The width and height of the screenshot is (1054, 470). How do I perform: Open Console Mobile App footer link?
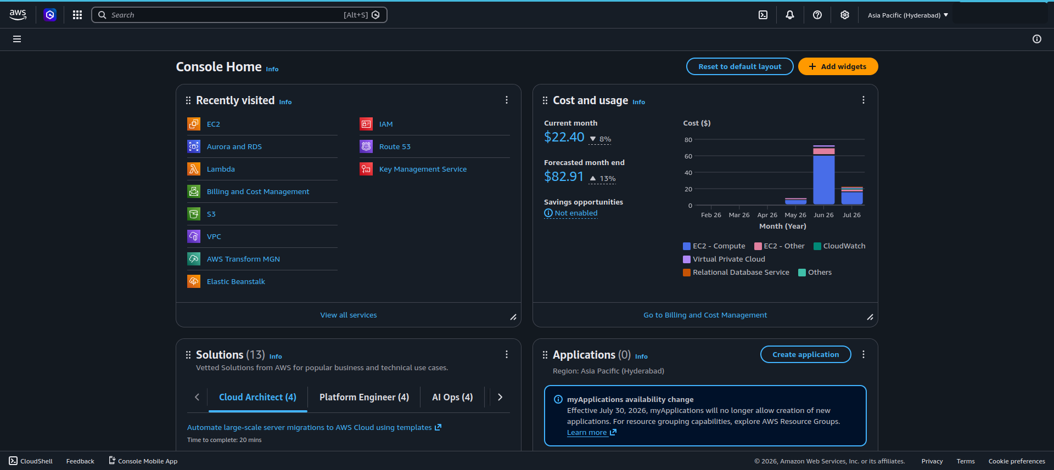(143, 461)
